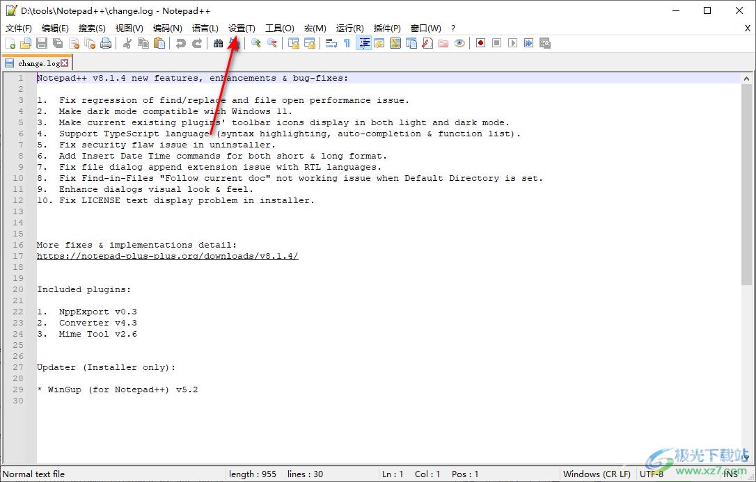The image size is (756, 482).
Task: Close the change.log tab with its X
Action: point(65,63)
